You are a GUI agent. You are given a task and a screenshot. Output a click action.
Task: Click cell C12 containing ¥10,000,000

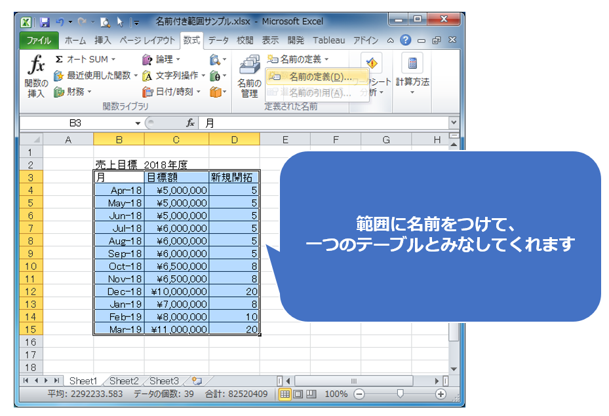[x=176, y=292]
